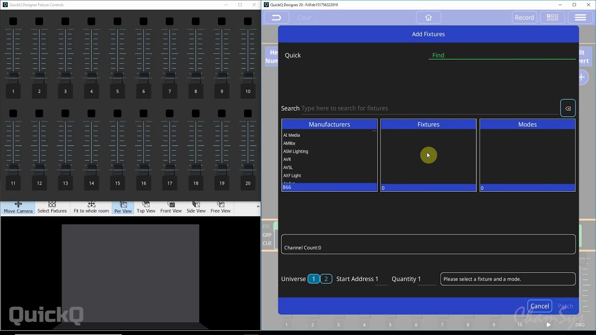This screenshot has width=596, height=335.
Task: Click the Start Address value field
Action: pos(381,279)
